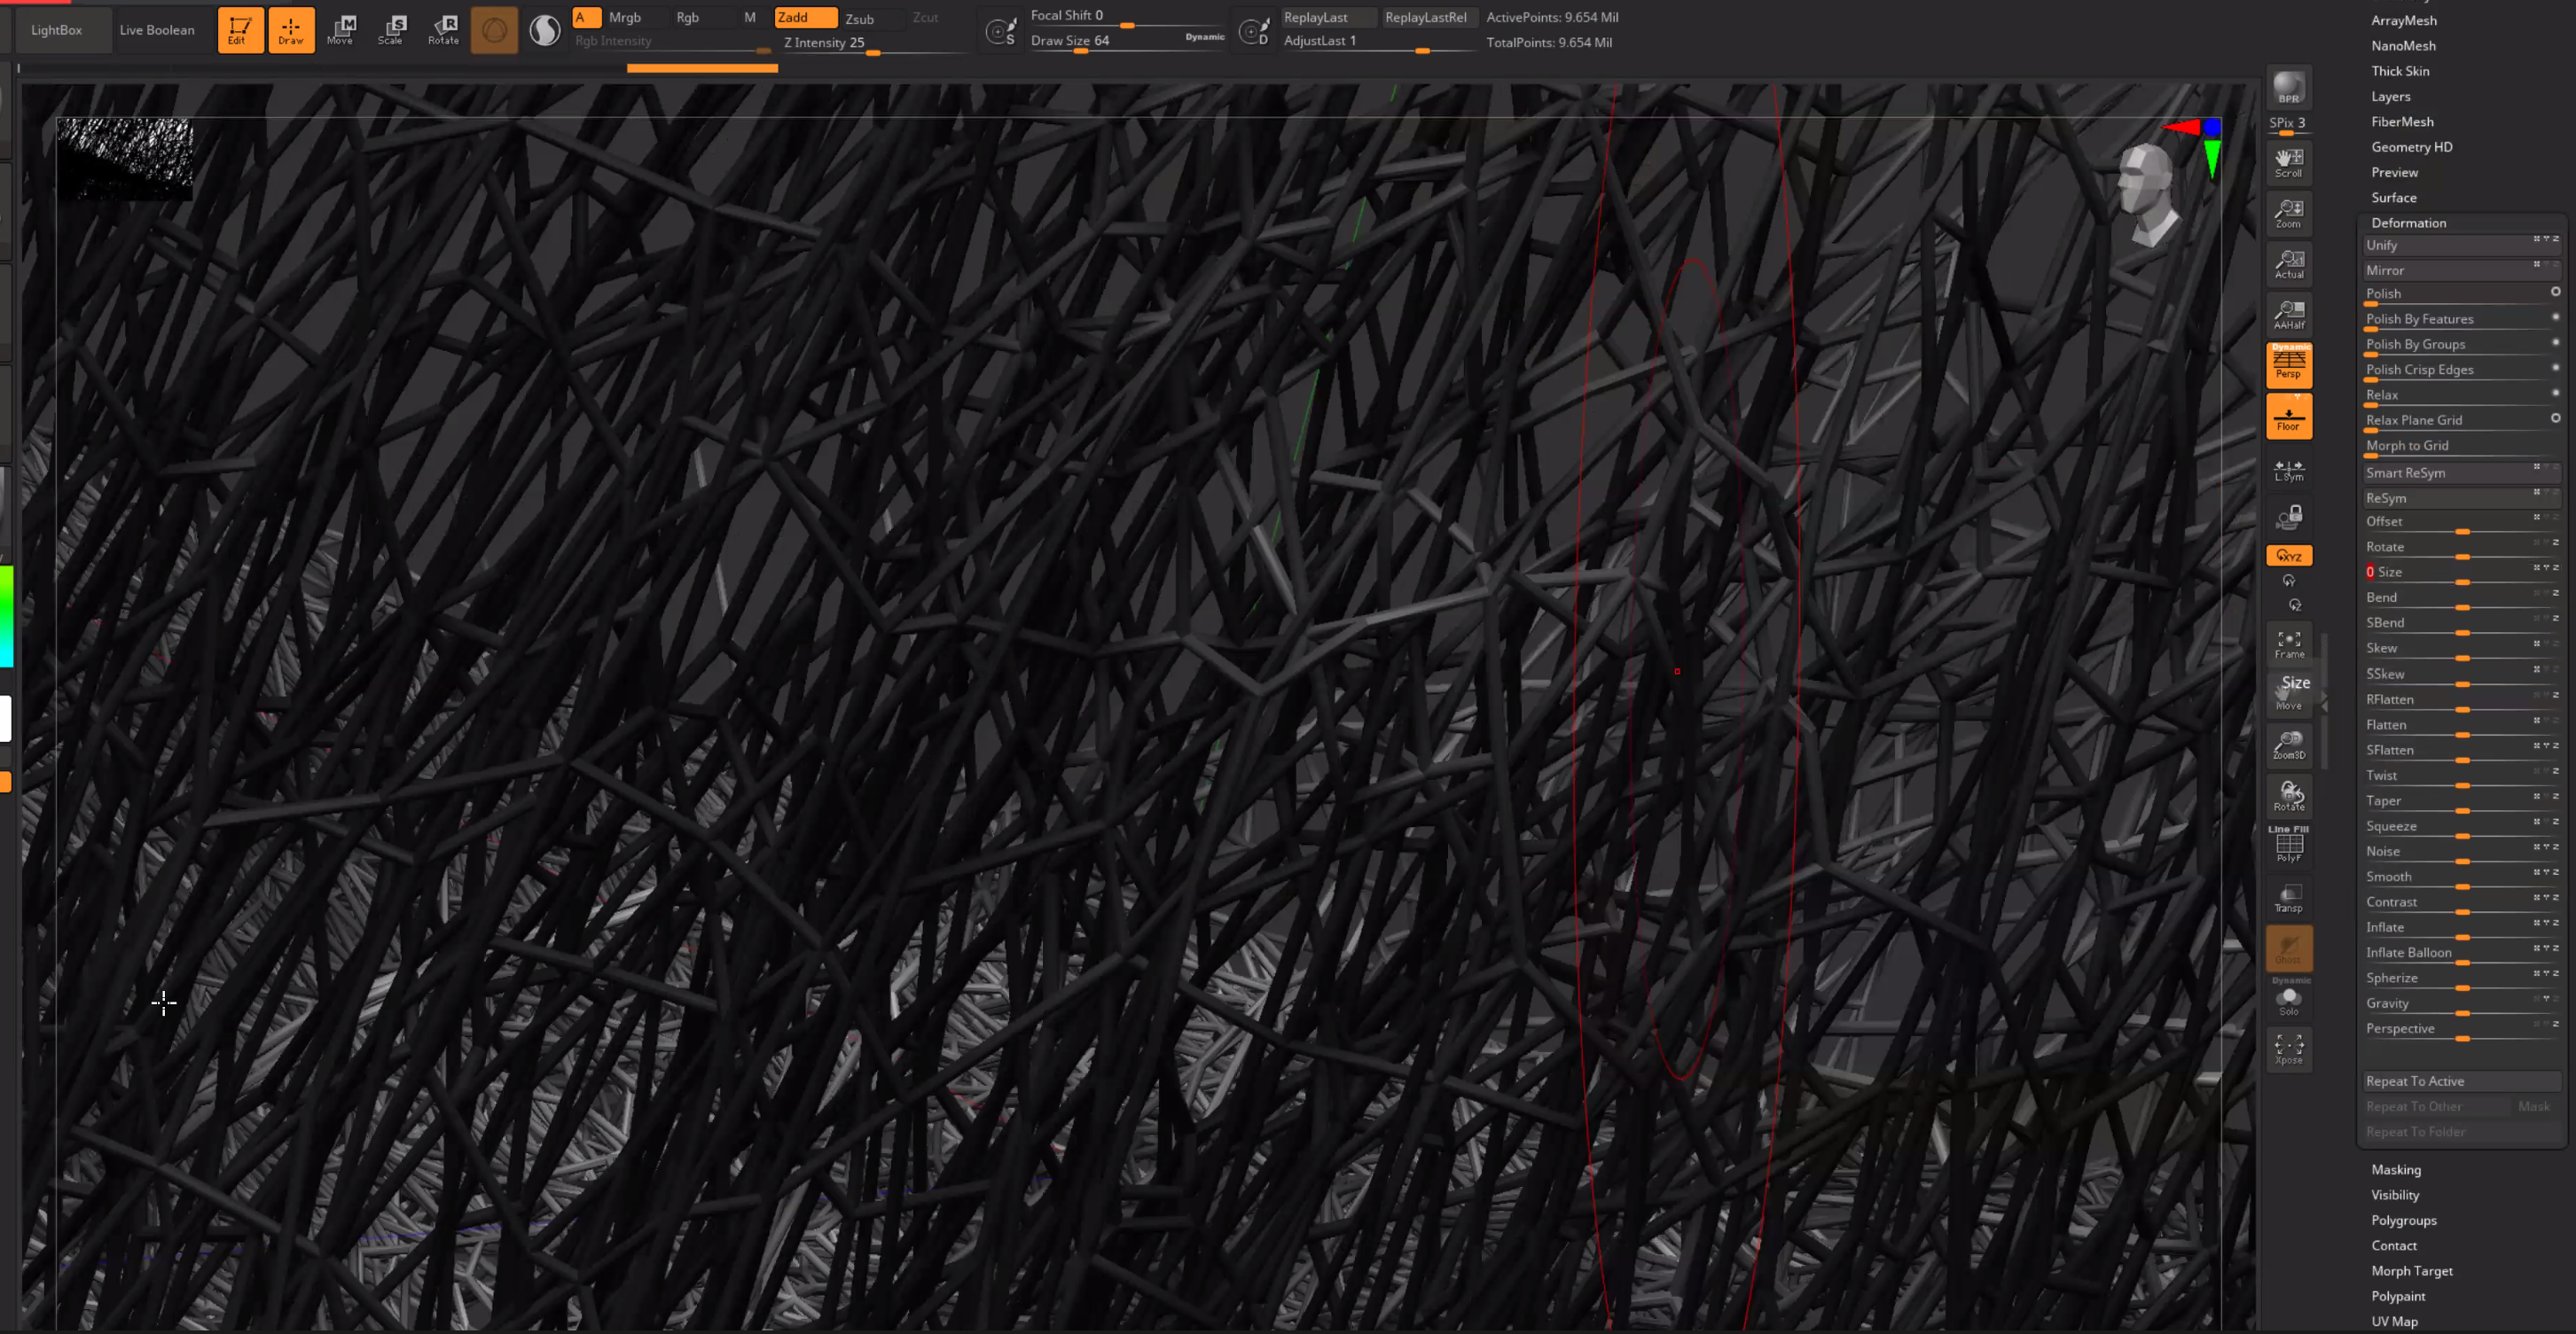Toggle L.Sym local symmetry
This screenshot has width=2576, height=1334.
pyautogui.click(x=2288, y=471)
